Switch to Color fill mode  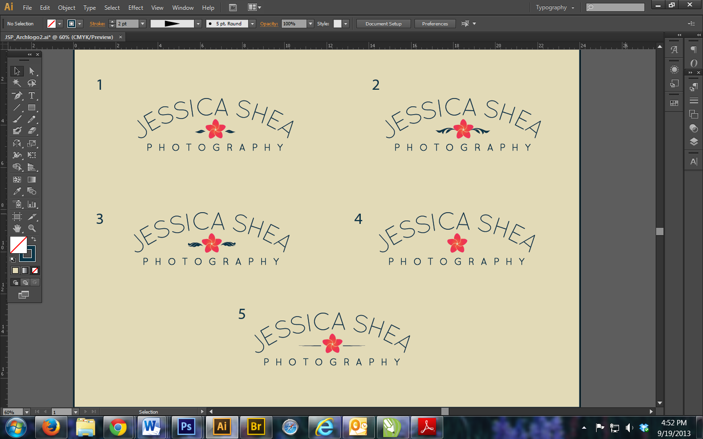15,271
